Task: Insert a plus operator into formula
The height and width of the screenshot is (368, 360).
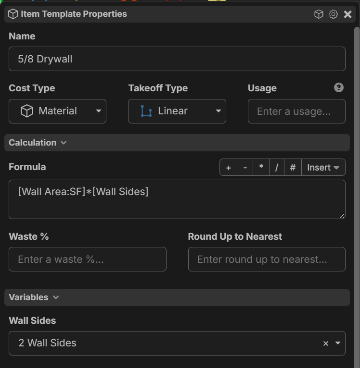Action: tap(228, 167)
